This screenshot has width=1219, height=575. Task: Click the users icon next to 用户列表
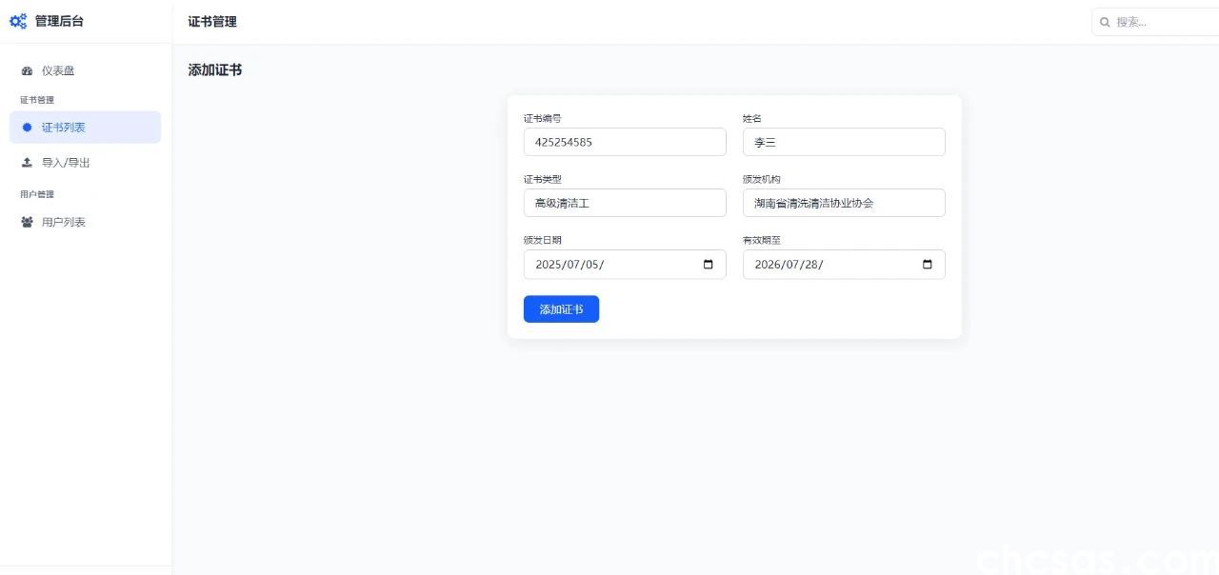pos(27,222)
